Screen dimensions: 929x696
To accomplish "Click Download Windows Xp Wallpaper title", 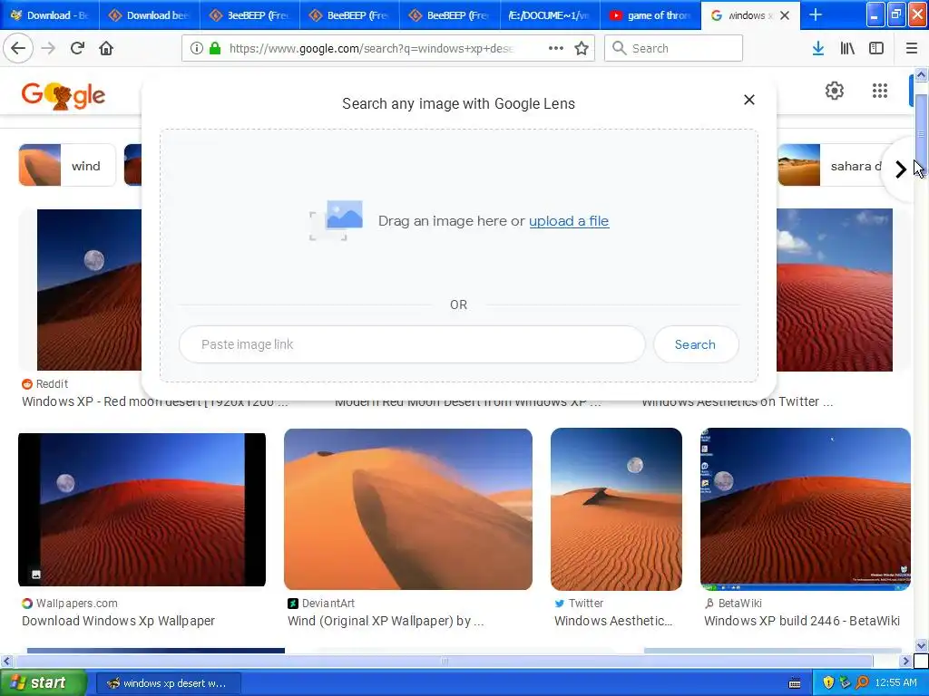I will [119, 621].
